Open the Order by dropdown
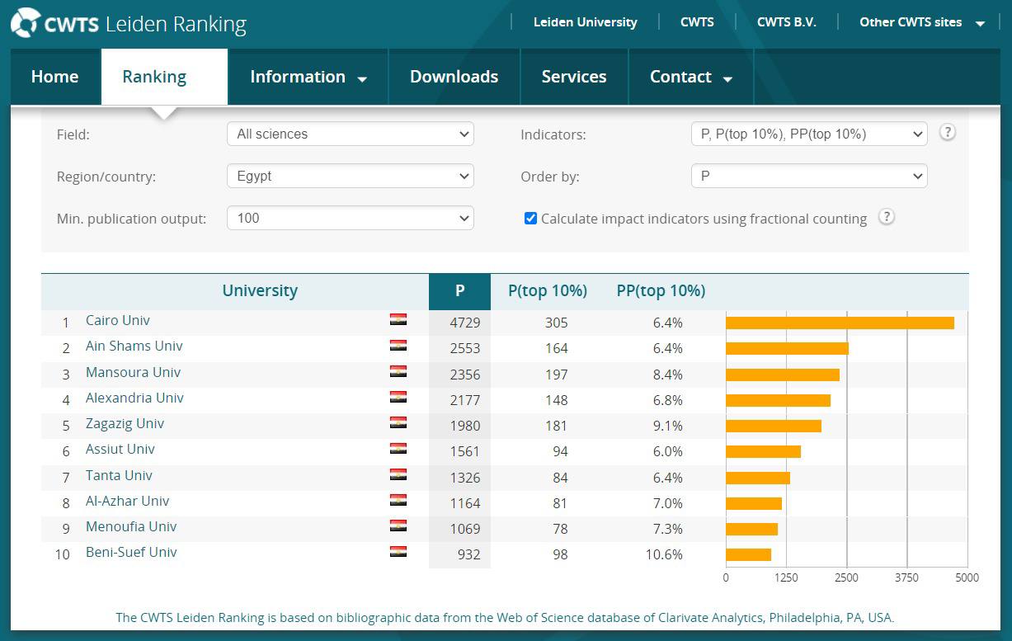 click(x=808, y=176)
